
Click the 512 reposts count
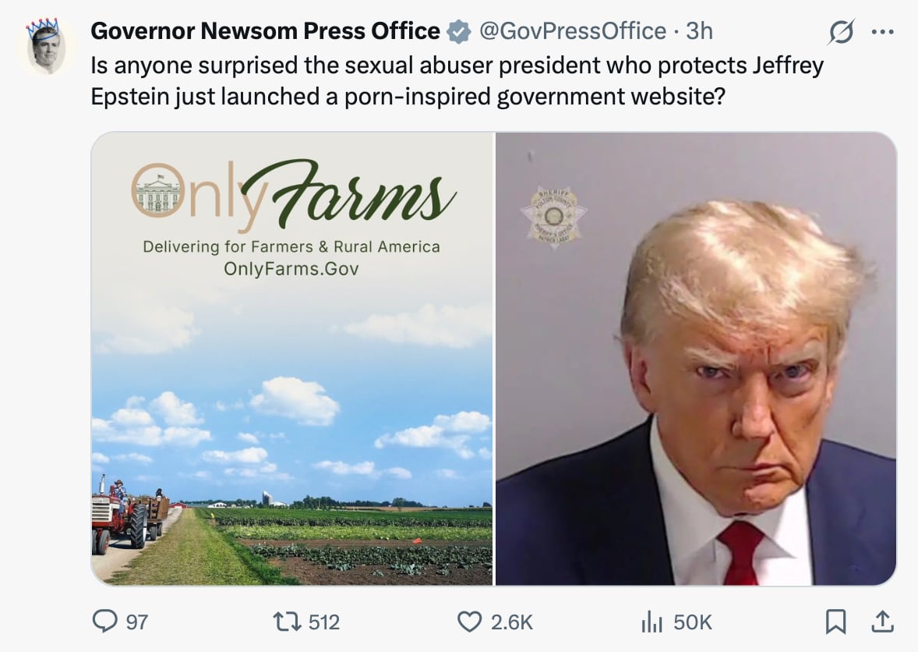(324, 622)
